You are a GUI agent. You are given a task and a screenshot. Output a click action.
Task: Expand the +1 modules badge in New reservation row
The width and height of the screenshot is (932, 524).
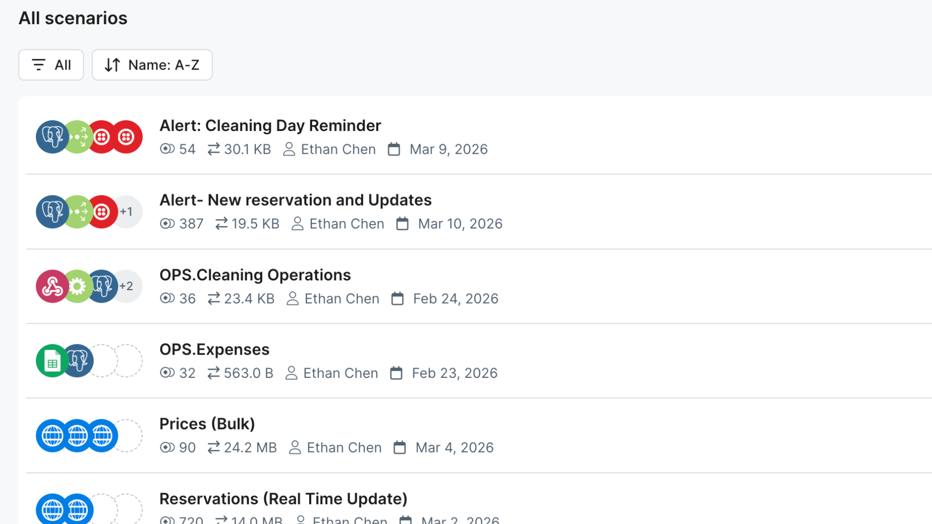pyautogui.click(x=127, y=212)
